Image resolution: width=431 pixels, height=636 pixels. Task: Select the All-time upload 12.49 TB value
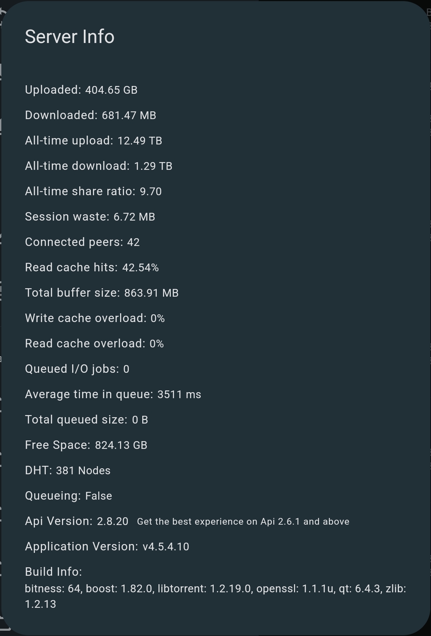pos(139,141)
